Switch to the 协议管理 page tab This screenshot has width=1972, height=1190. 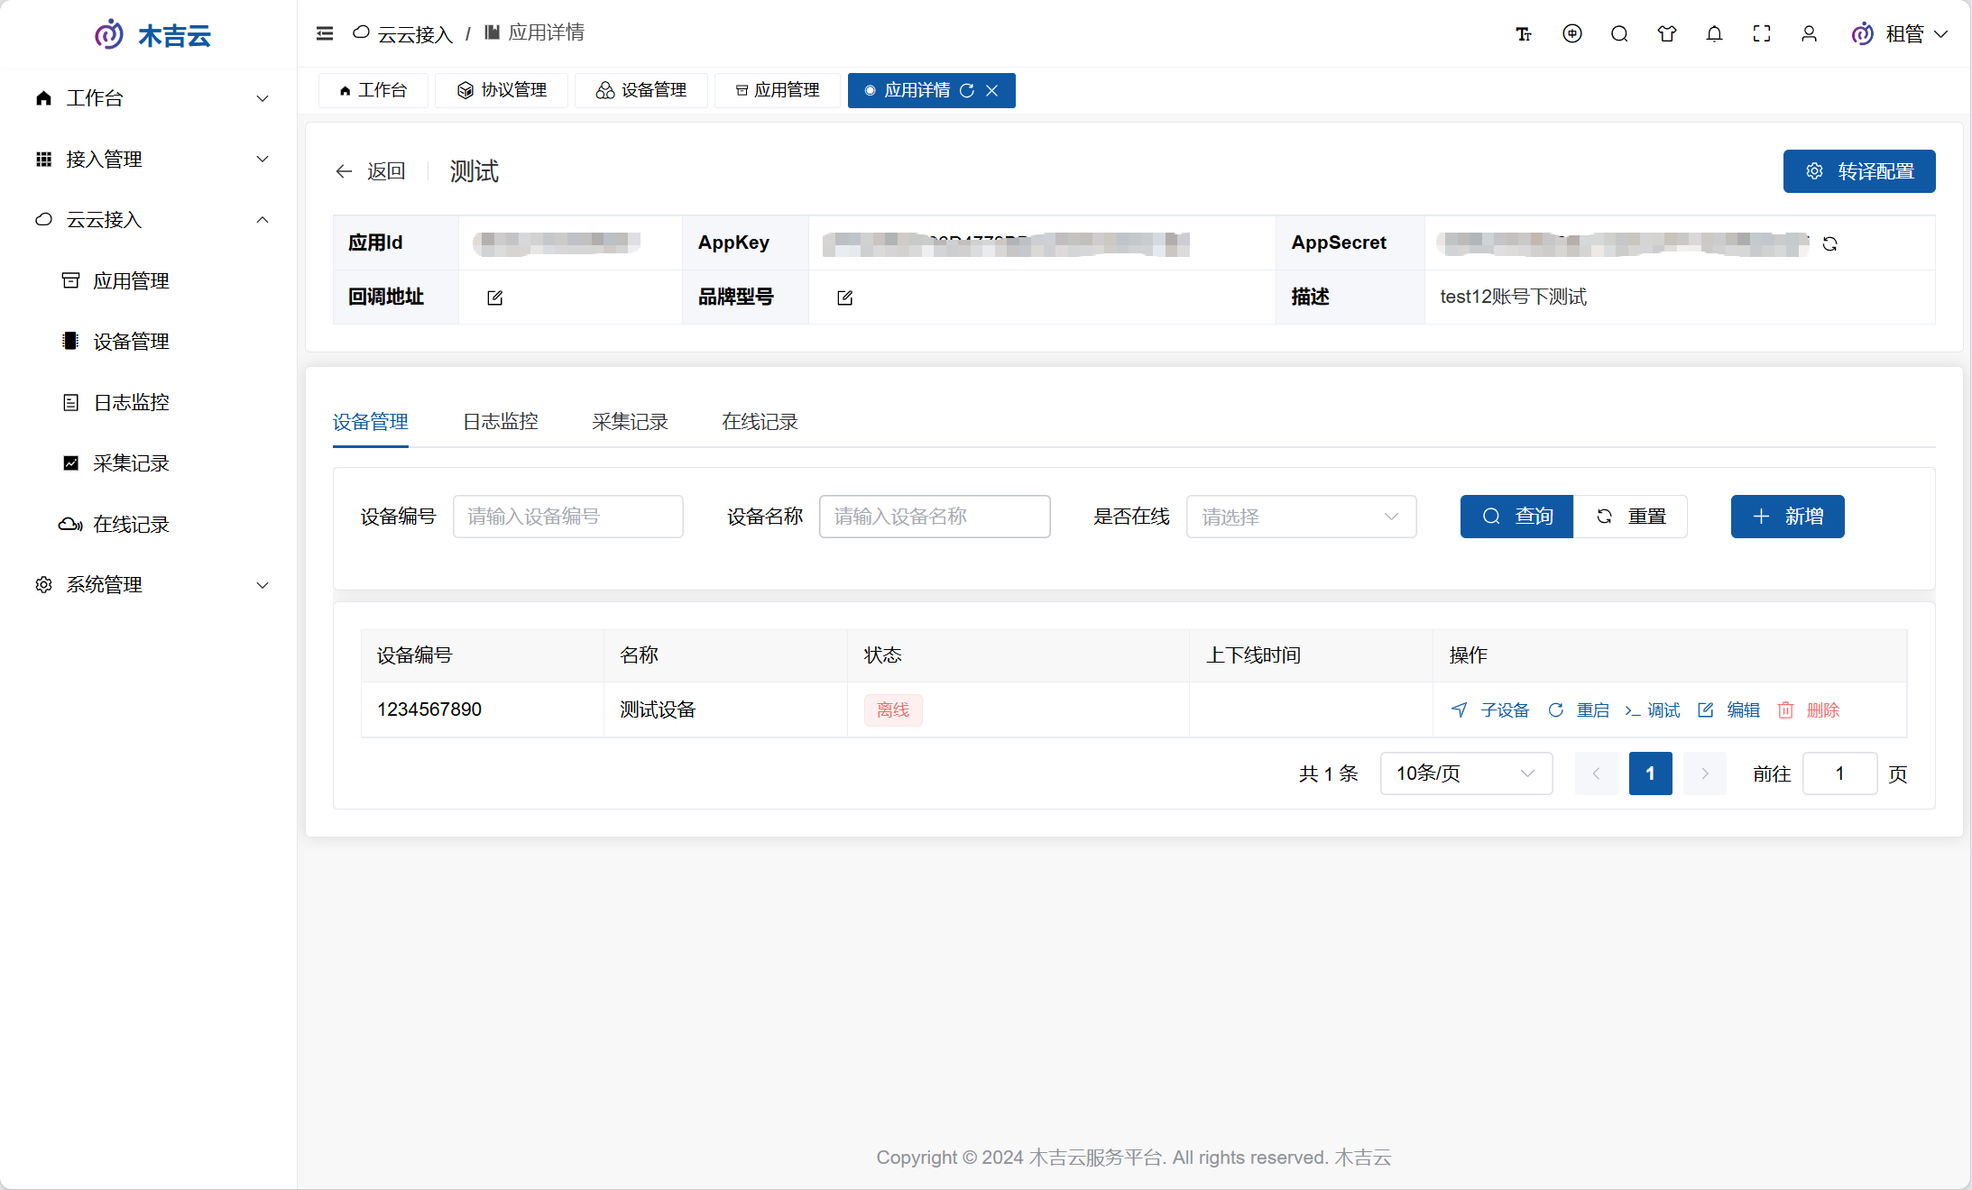click(502, 90)
